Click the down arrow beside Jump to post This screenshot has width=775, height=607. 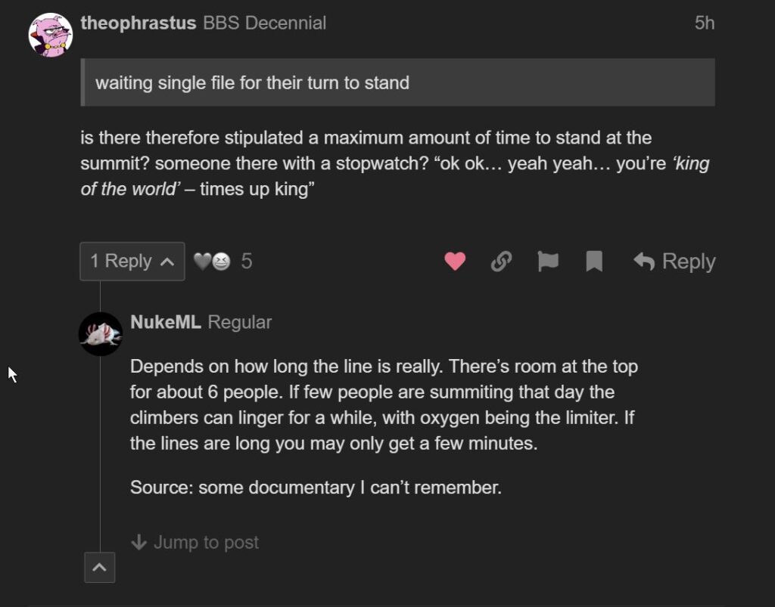(x=139, y=542)
